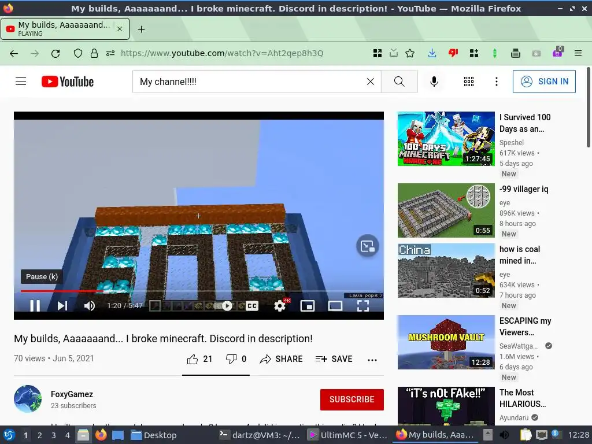The width and height of the screenshot is (592, 444).
Task: Launch Firefox from the taskbar launcher
Action: pos(101,435)
